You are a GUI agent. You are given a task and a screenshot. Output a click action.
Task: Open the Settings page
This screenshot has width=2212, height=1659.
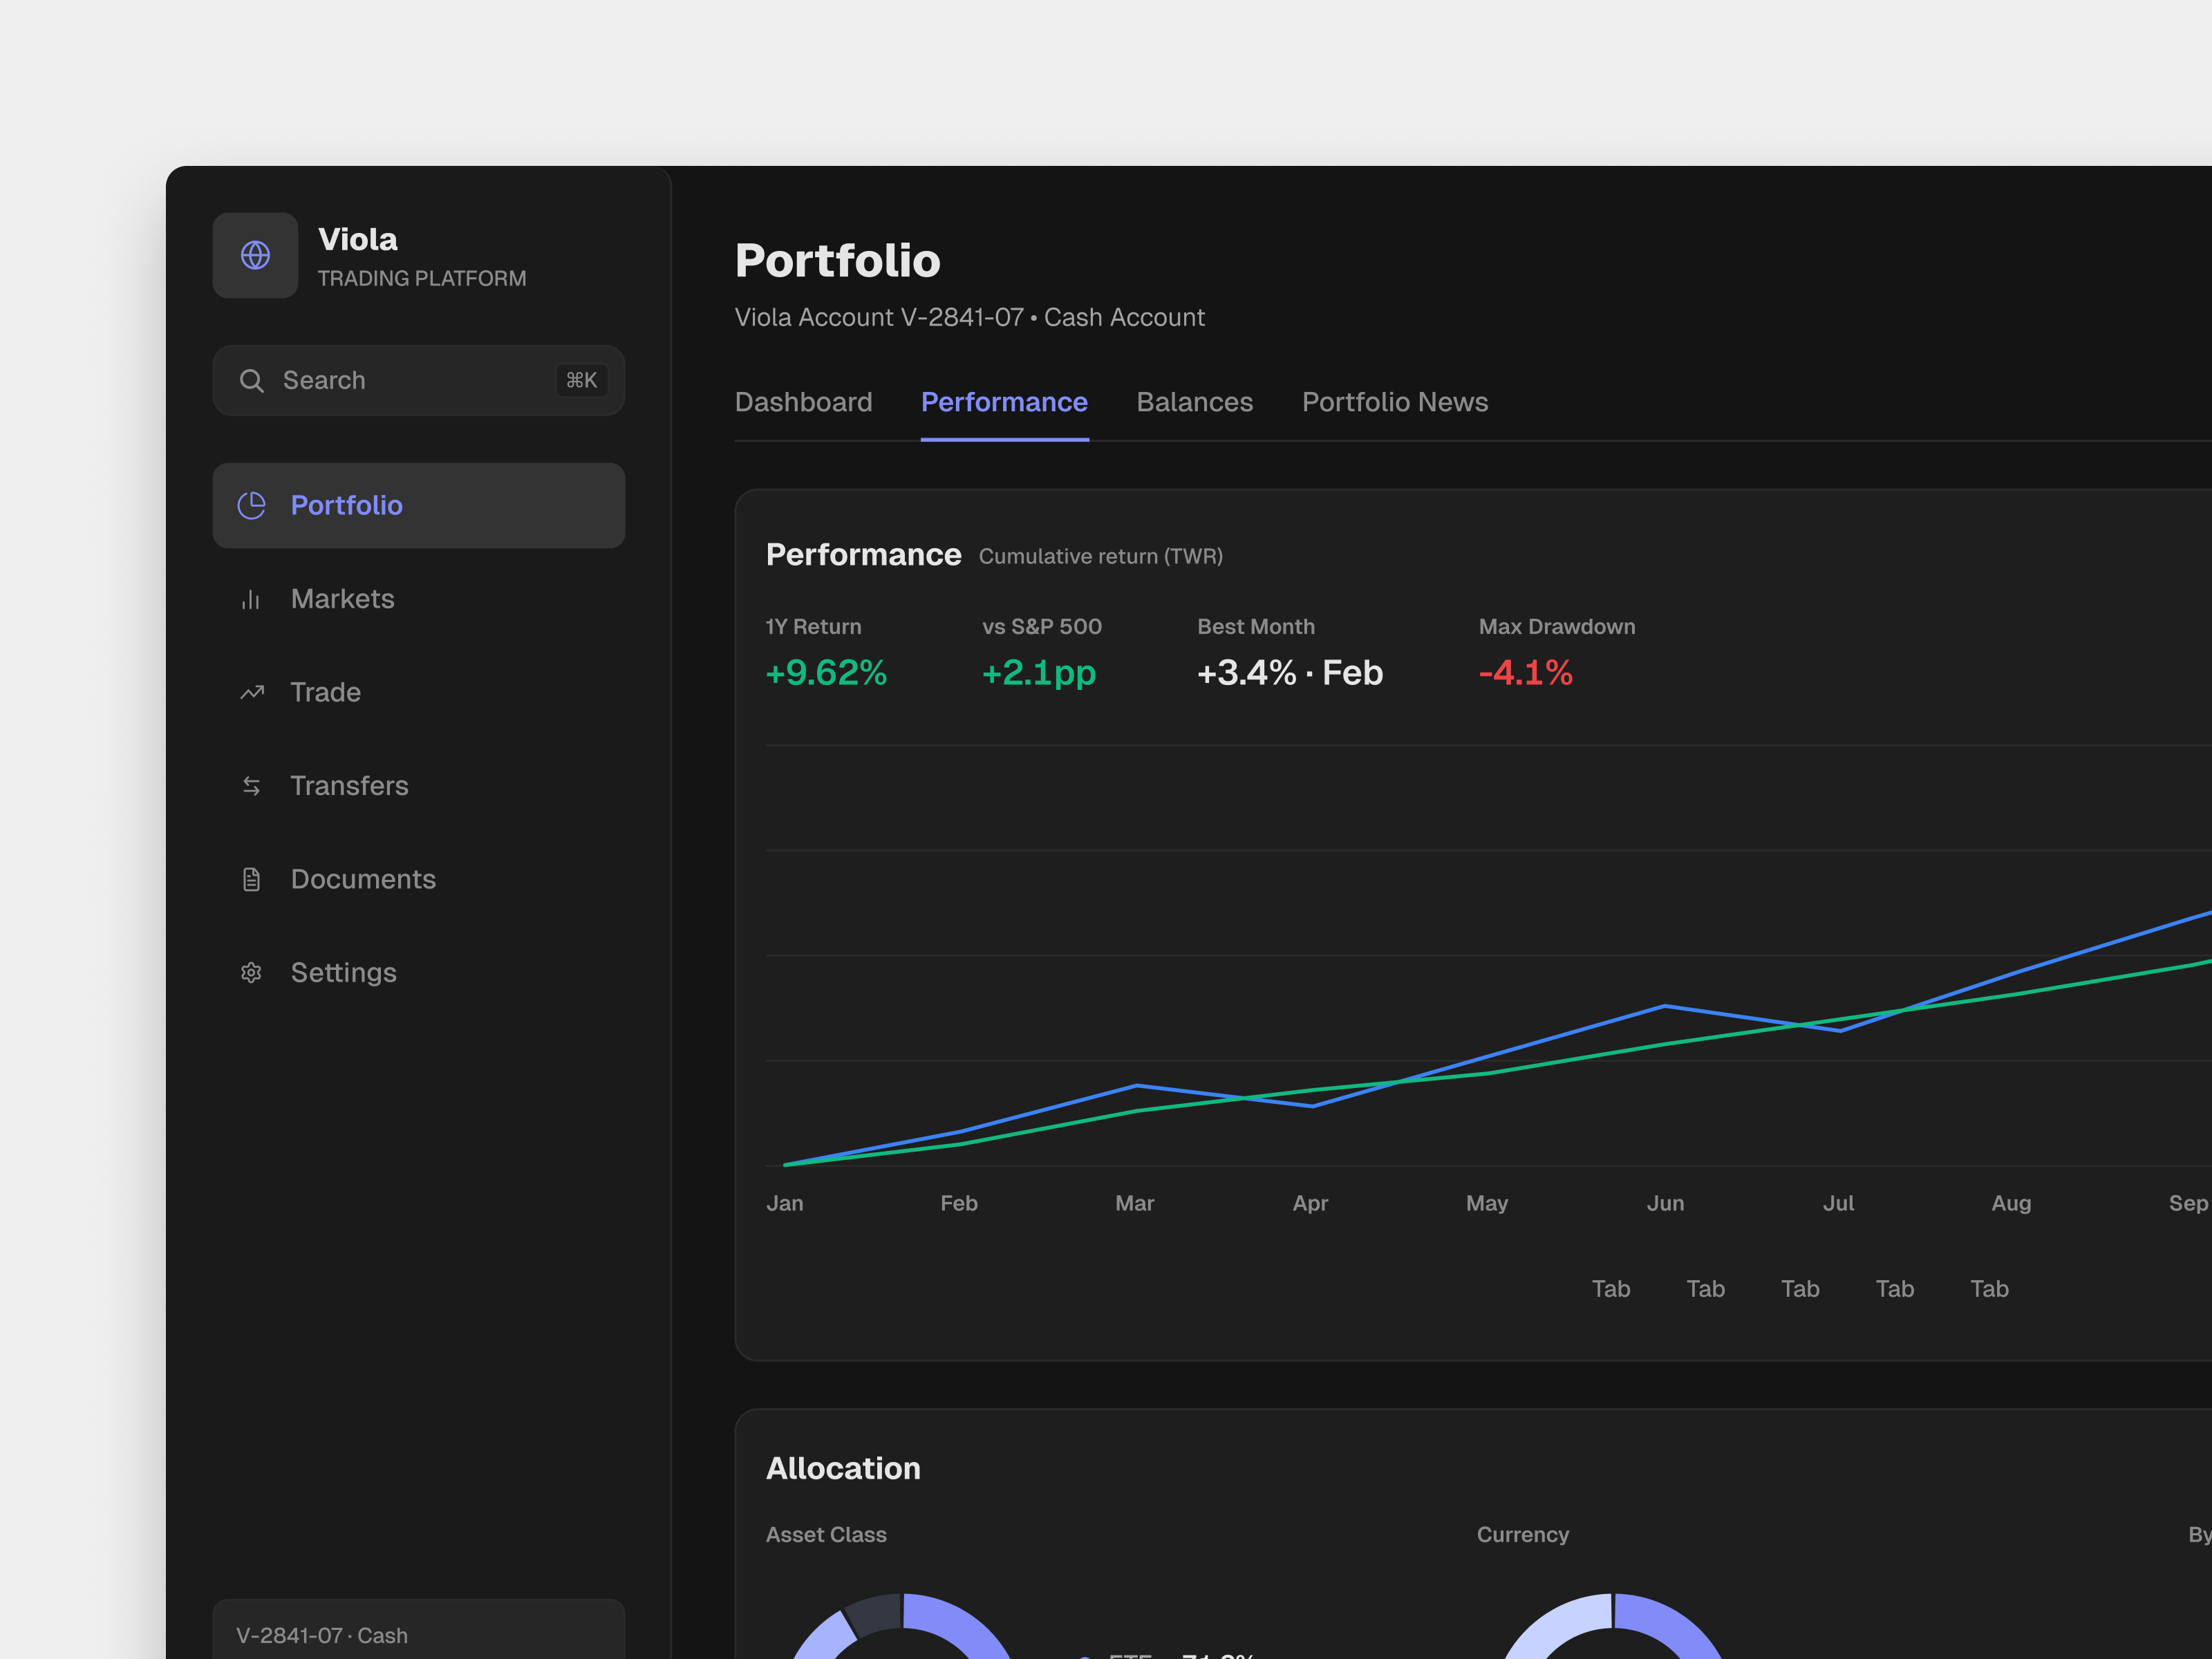coord(419,973)
